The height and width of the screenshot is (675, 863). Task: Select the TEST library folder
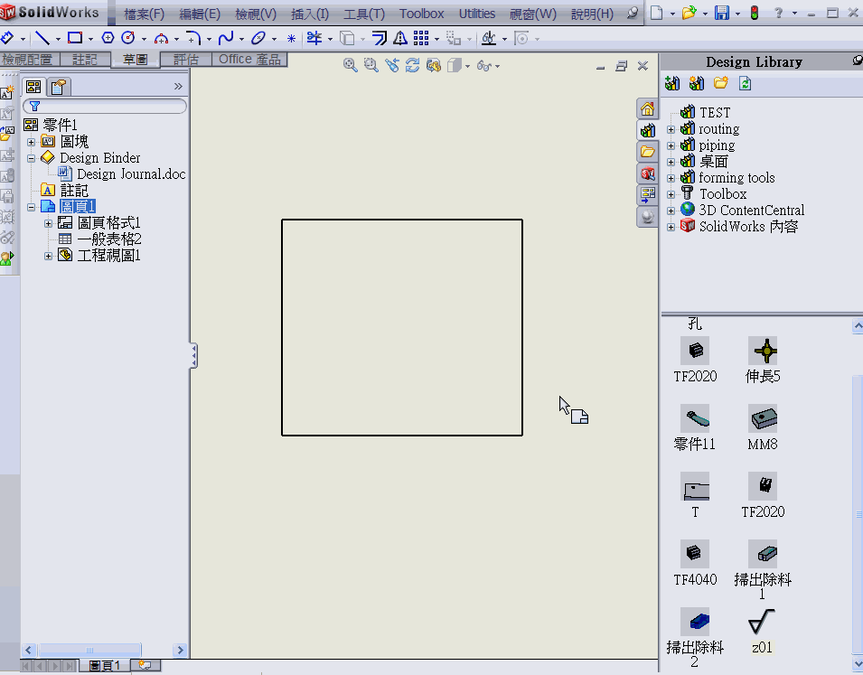click(x=715, y=112)
